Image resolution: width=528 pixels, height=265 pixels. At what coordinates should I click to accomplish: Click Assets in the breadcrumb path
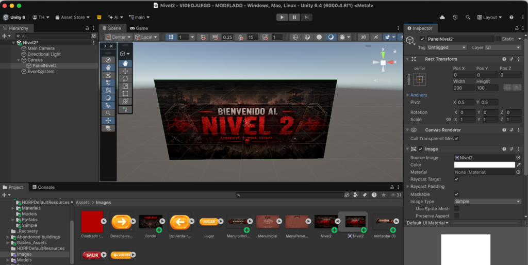(82, 203)
